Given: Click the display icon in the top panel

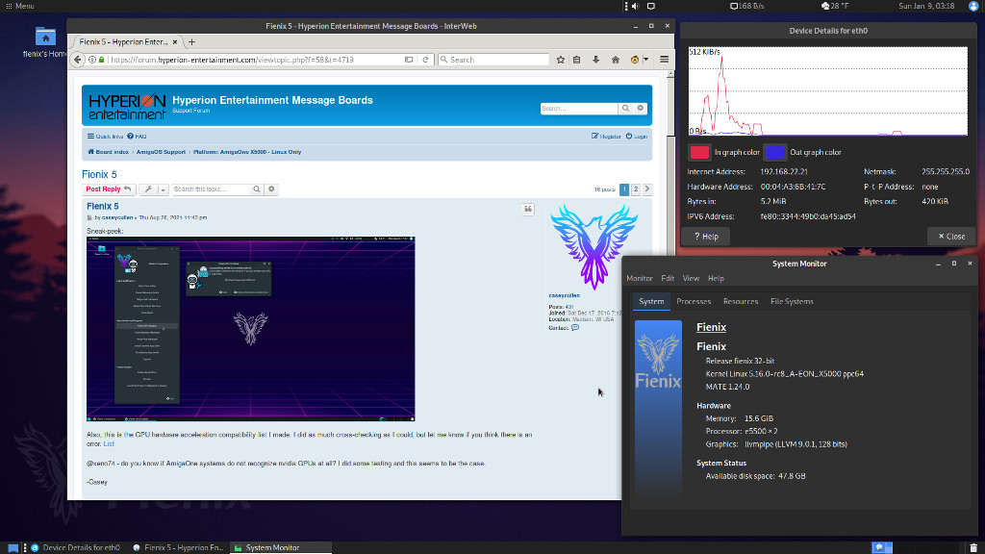Looking at the screenshot, I should point(651,6).
